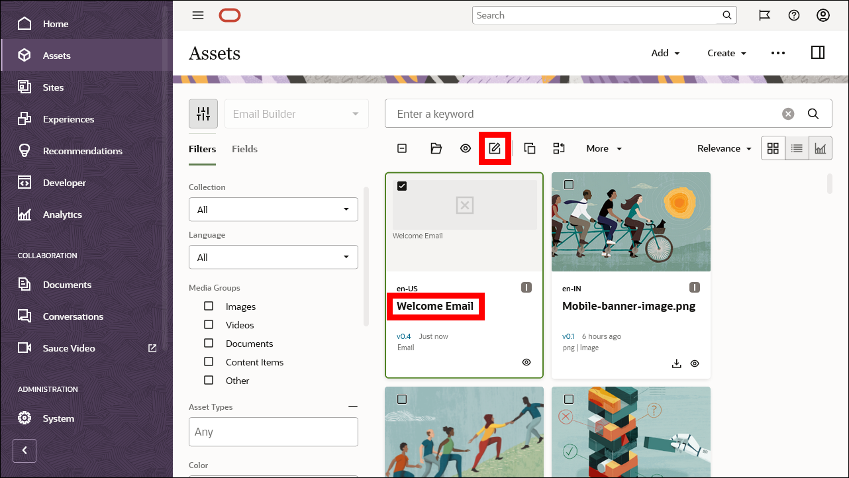Open the More actions dropdown

(604, 148)
